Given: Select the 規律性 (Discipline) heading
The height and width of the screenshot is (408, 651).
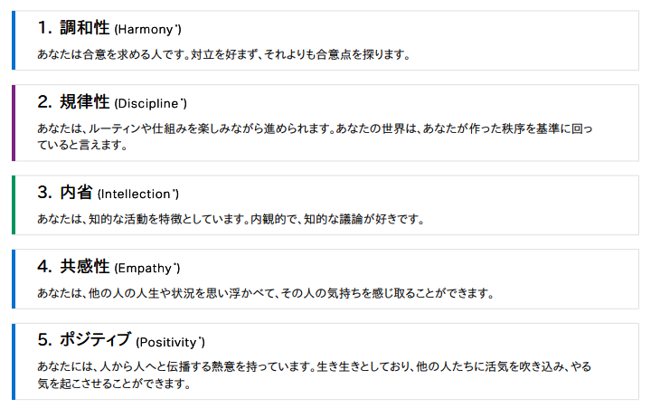Looking at the screenshot, I should [x=112, y=102].
